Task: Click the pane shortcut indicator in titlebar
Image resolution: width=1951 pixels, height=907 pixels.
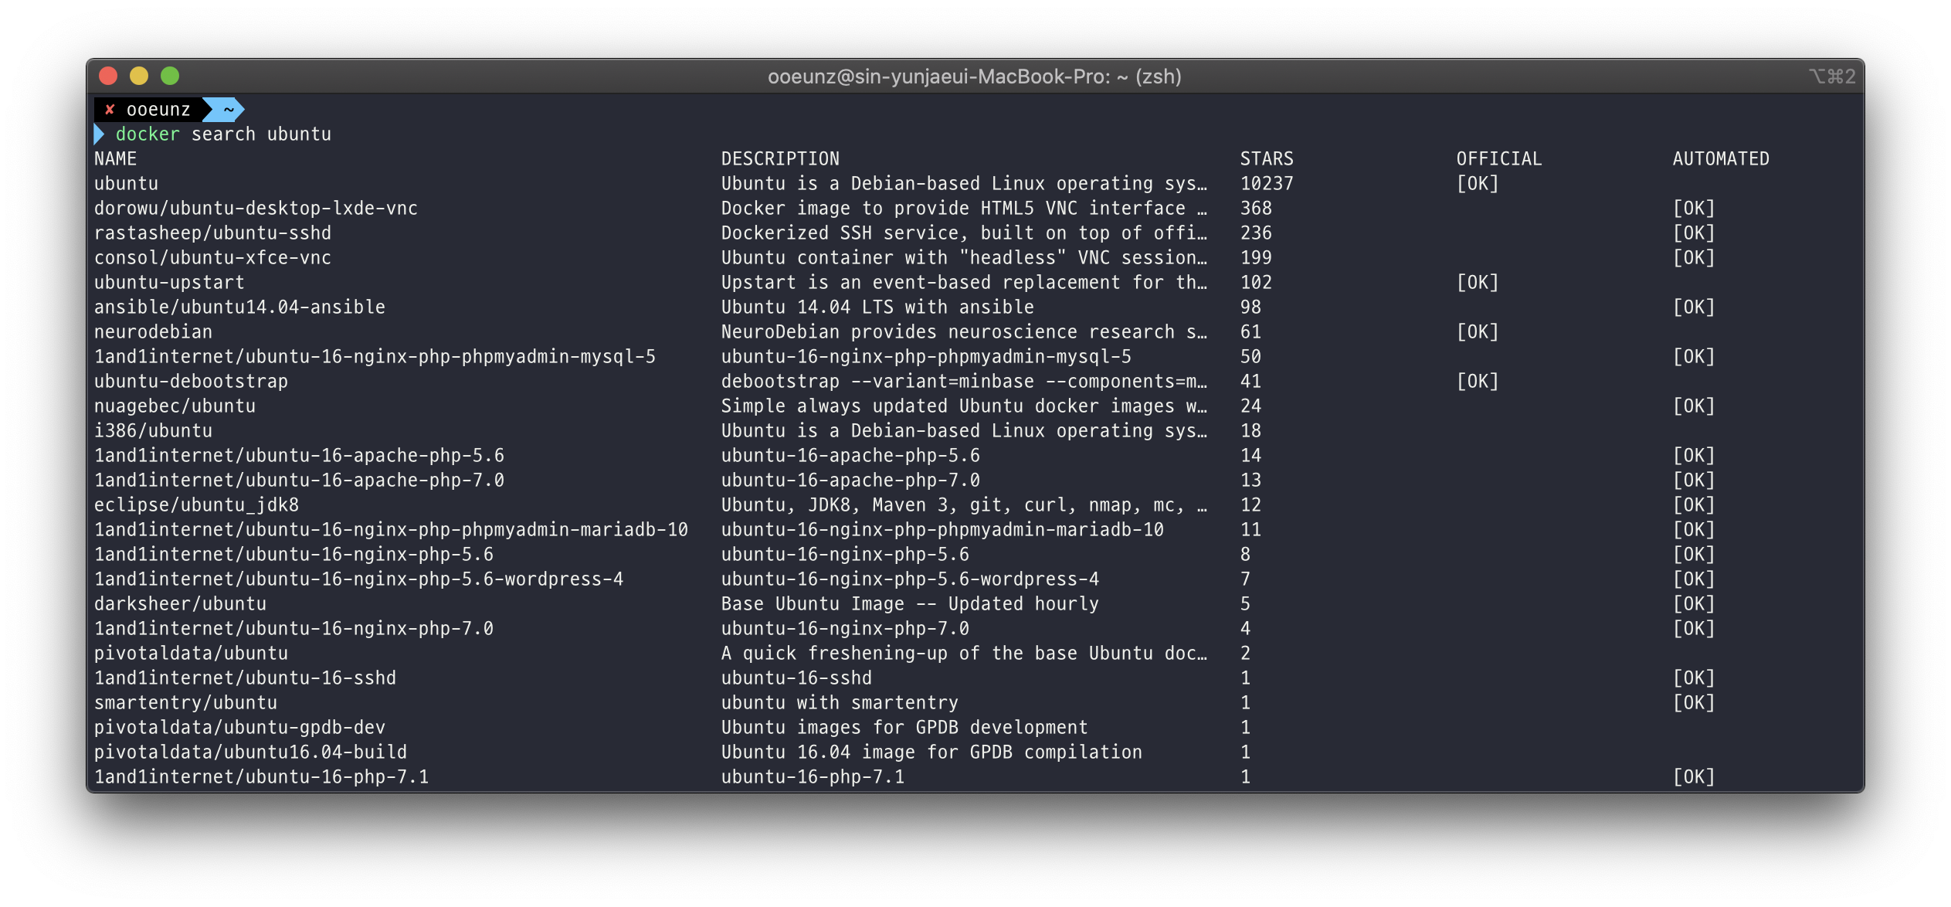Action: [1831, 76]
